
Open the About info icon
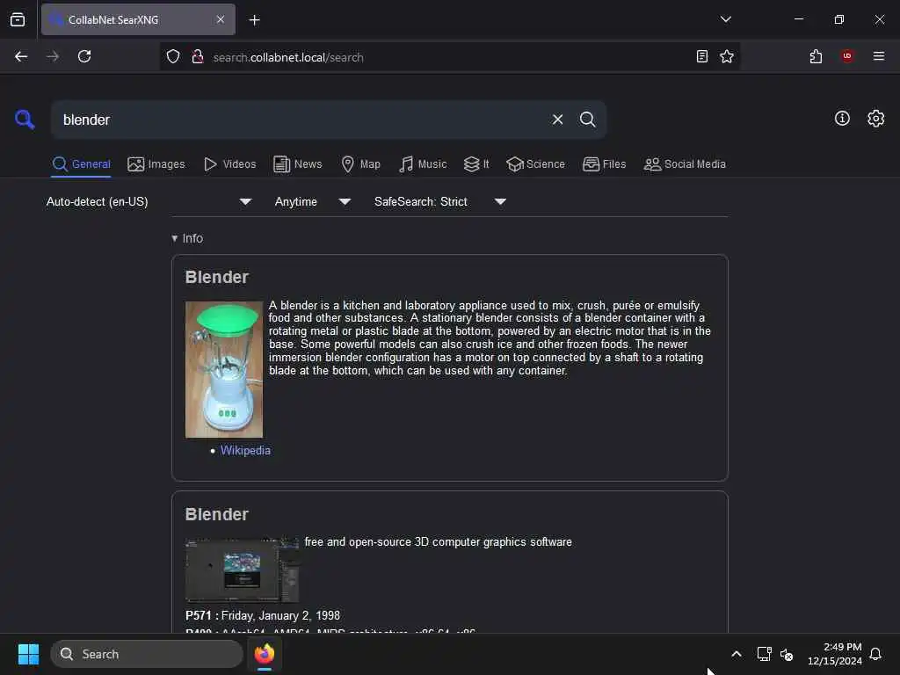[x=842, y=119]
